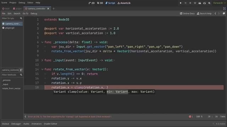Toggle distraction-free mode icon

point(224,8)
